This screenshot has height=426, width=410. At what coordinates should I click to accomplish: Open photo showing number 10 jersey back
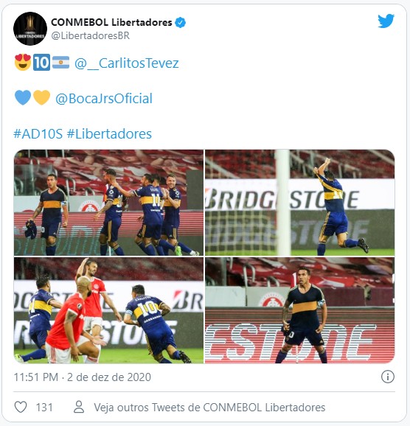point(108,310)
